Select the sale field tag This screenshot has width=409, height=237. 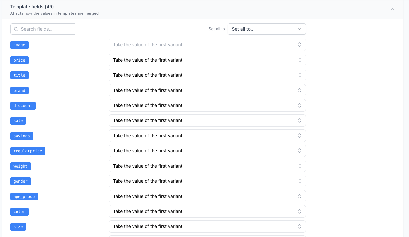(x=18, y=120)
